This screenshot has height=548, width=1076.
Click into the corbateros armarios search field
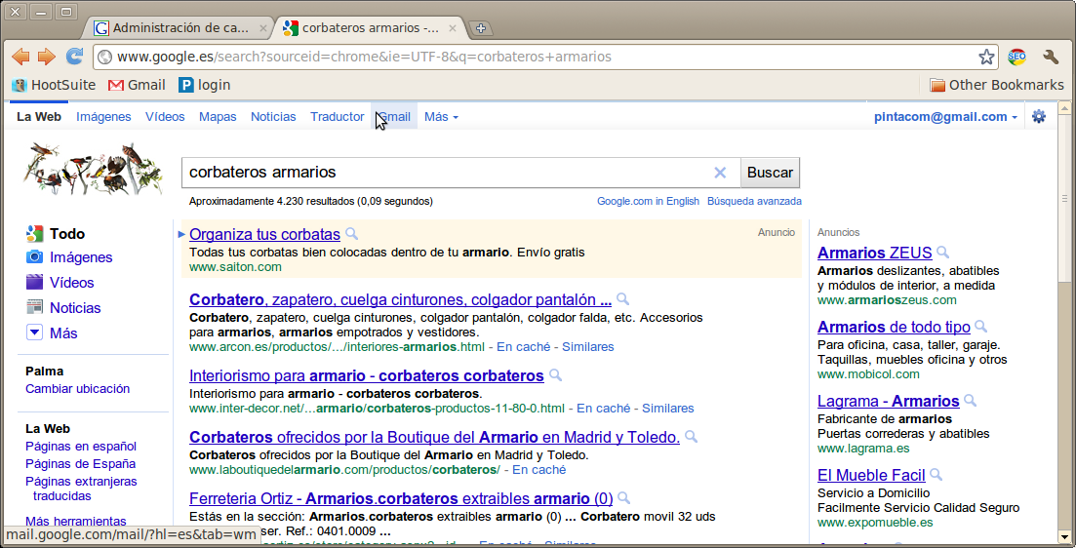pyautogui.click(x=444, y=173)
